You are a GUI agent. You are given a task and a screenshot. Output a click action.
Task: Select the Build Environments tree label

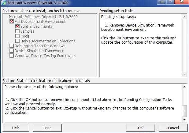click(x=36, y=27)
